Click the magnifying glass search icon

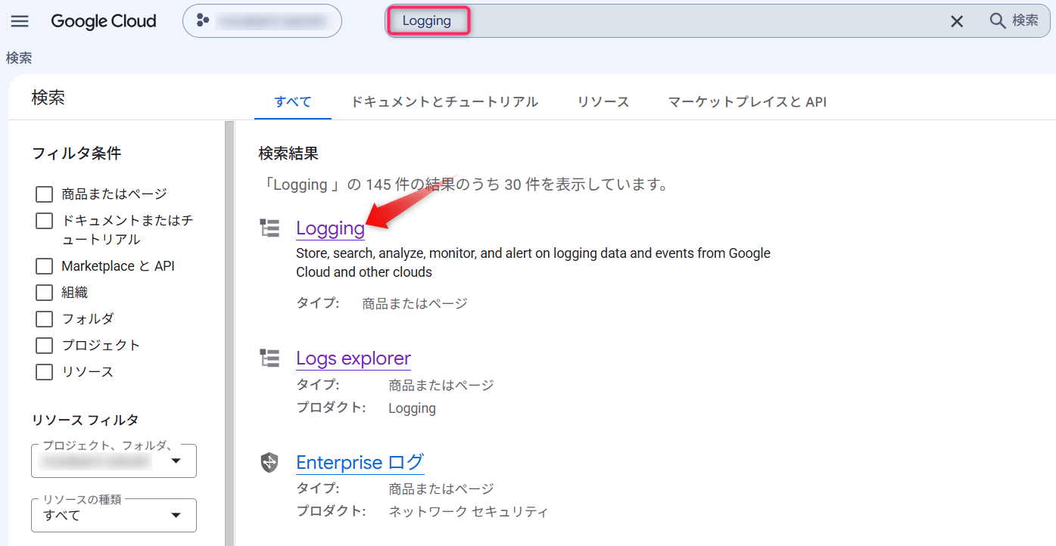[x=998, y=20]
